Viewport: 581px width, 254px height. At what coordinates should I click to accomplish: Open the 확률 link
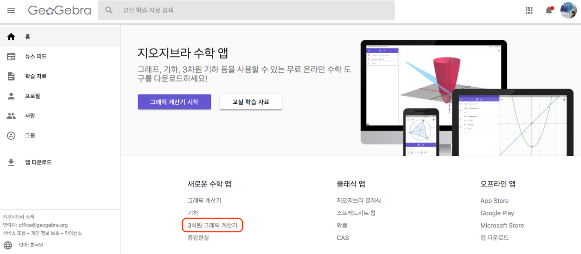coord(342,225)
